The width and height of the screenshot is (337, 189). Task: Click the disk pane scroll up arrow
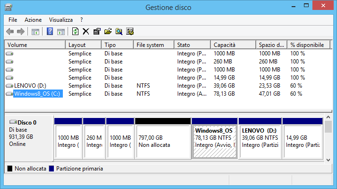(328, 117)
